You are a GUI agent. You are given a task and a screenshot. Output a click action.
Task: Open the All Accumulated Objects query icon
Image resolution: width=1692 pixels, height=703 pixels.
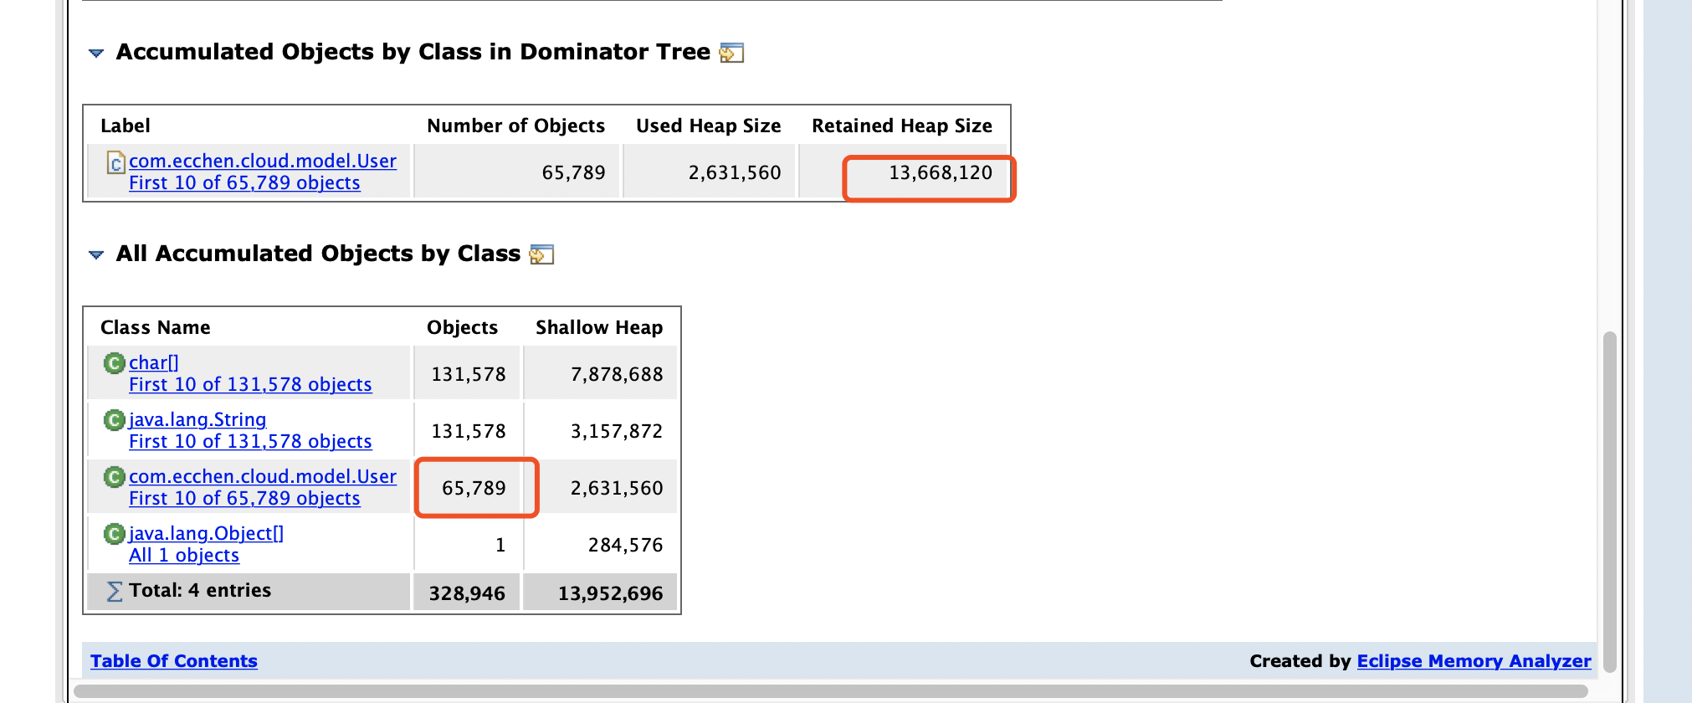pos(541,254)
